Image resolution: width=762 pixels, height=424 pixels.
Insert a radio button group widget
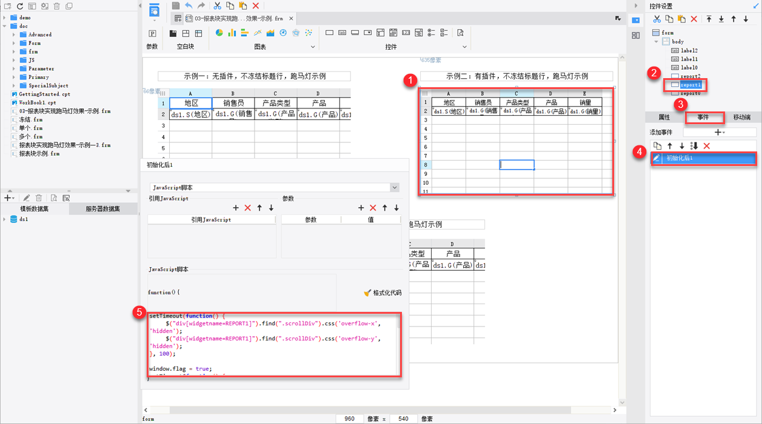coord(432,33)
